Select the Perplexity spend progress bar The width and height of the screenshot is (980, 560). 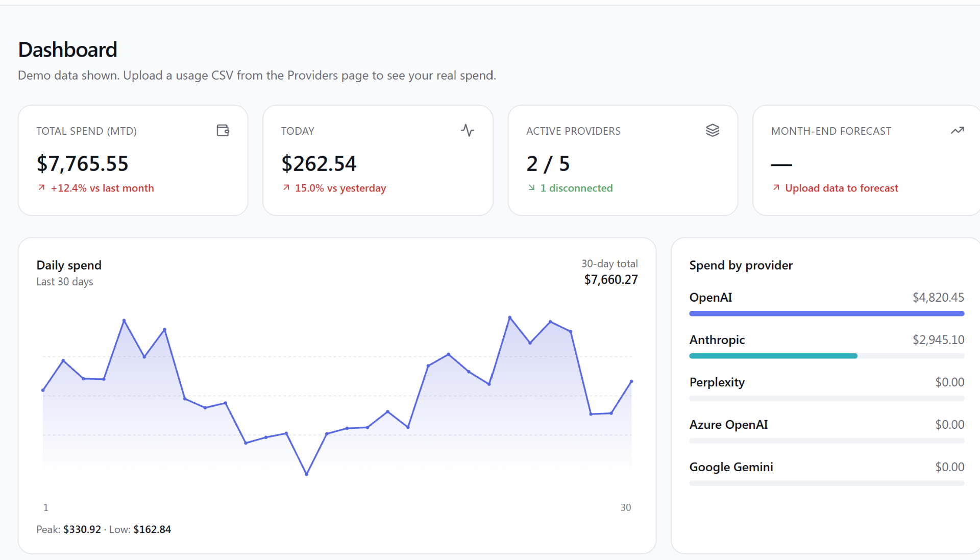(x=827, y=398)
